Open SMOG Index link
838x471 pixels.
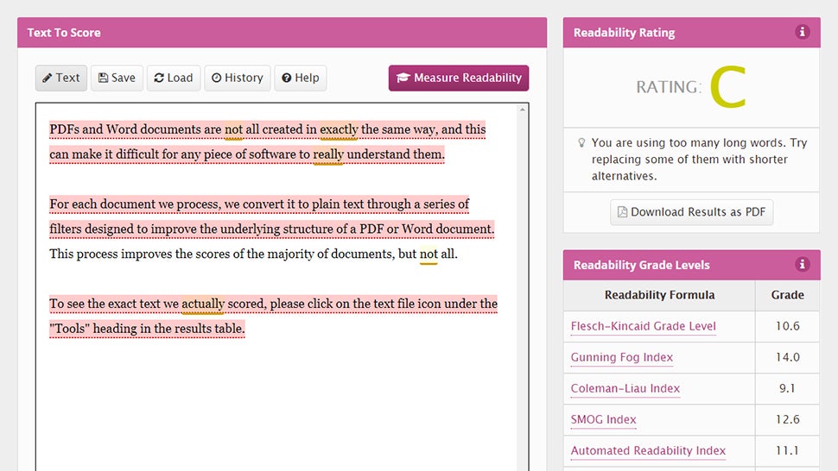coord(603,419)
